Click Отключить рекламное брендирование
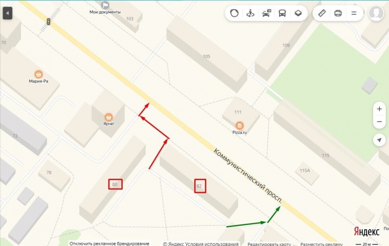The height and width of the screenshot is (246, 389). click(x=109, y=243)
